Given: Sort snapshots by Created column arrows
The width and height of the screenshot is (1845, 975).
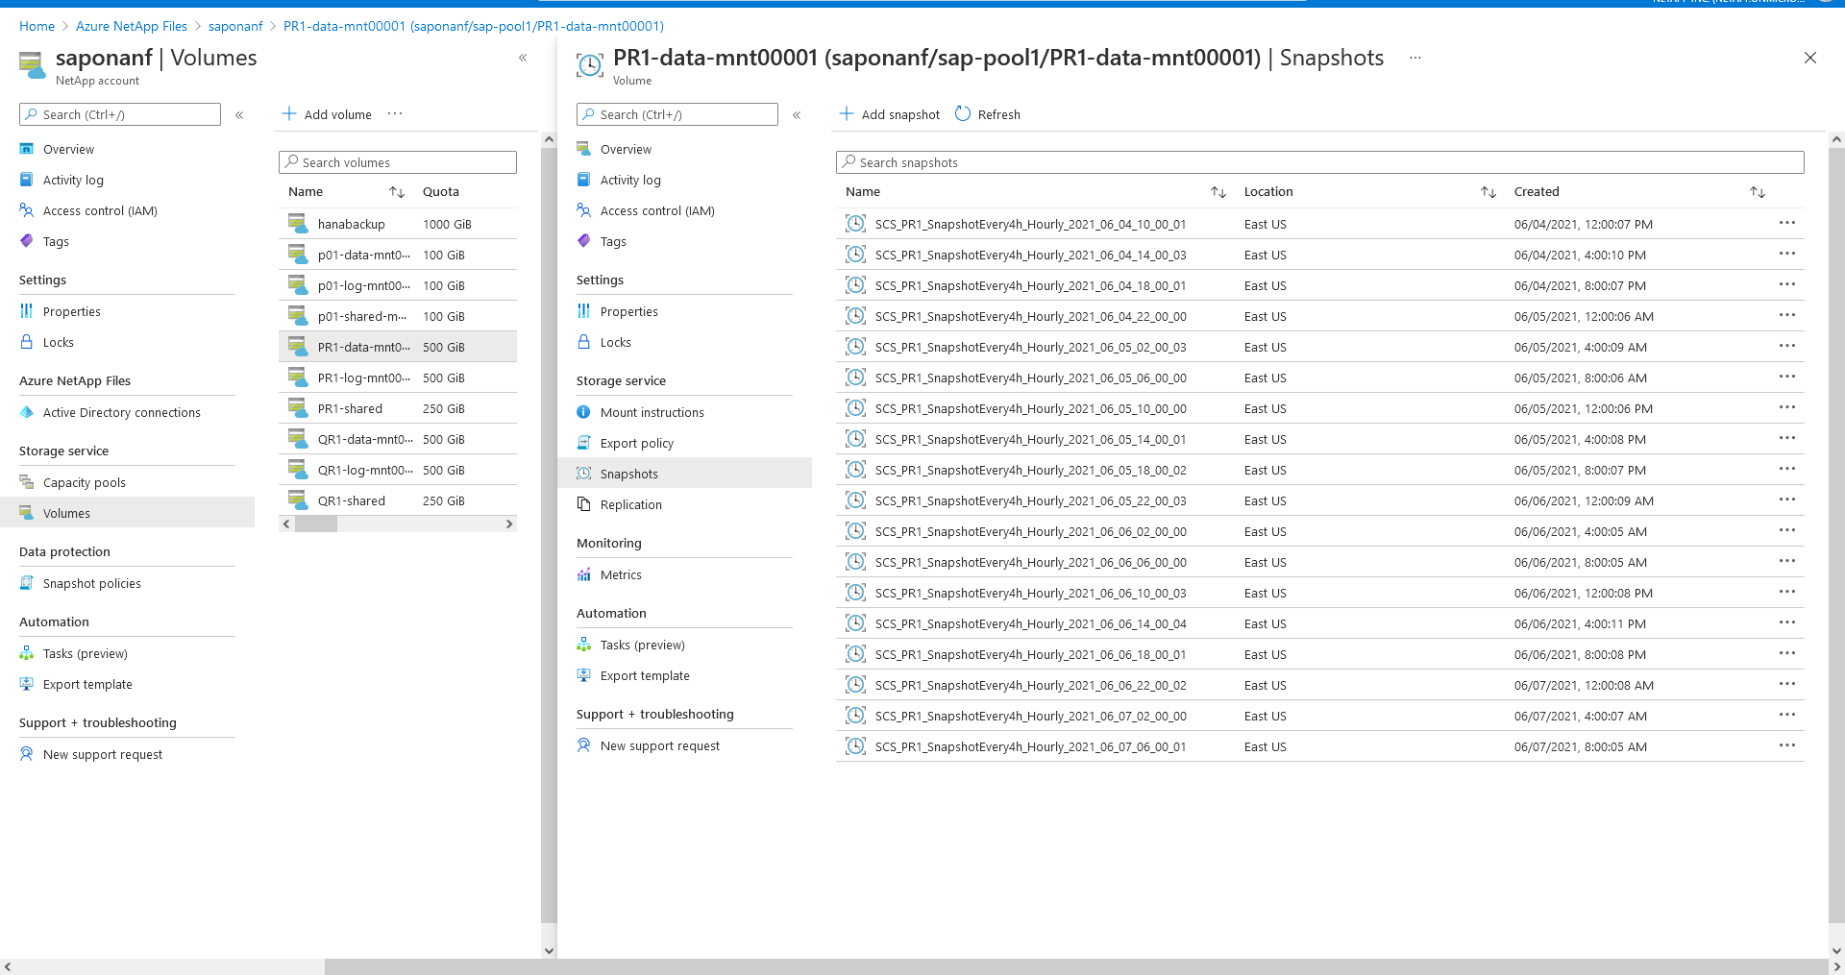Looking at the screenshot, I should coord(1758,192).
